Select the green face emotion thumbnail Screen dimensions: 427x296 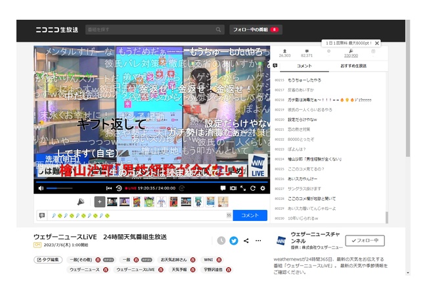pyautogui.click(x=149, y=202)
